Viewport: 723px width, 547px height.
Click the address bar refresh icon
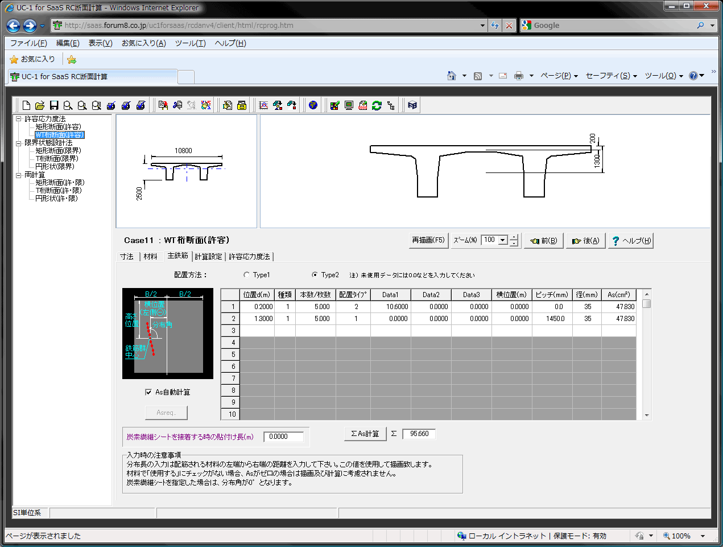(495, 26)
